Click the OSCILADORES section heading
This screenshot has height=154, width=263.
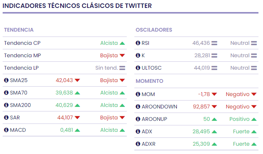coord(154,30)
